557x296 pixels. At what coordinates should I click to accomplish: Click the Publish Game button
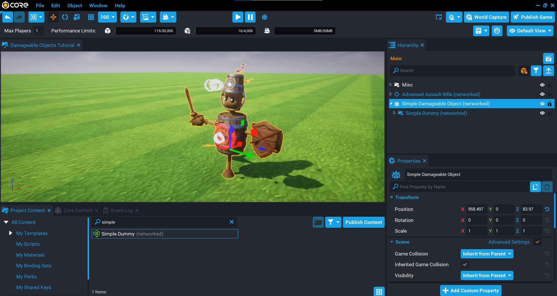pos(533,17)
